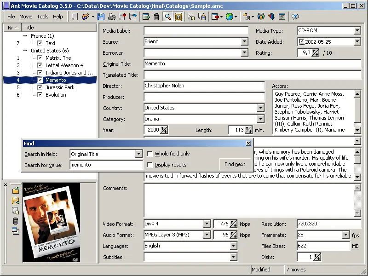Open the Tools menu
This screenshot has height=276, width=368.
[x=42, y=17]
